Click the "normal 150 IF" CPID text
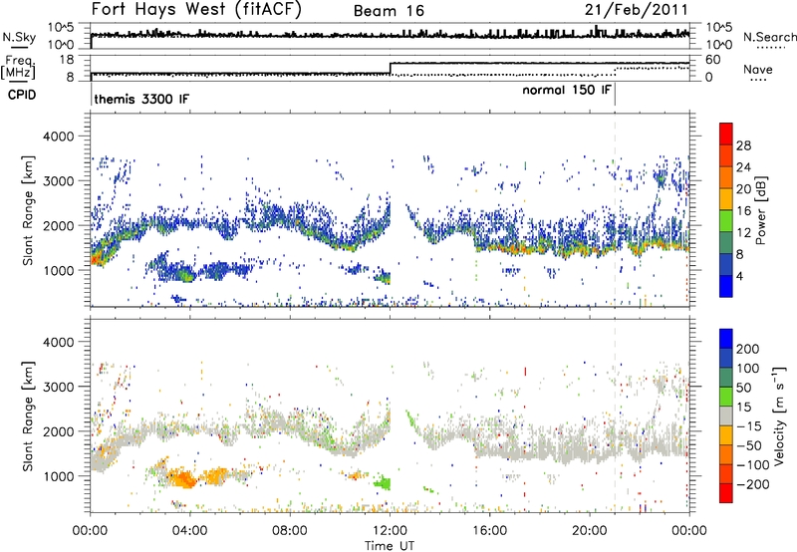 coord(566,90)
